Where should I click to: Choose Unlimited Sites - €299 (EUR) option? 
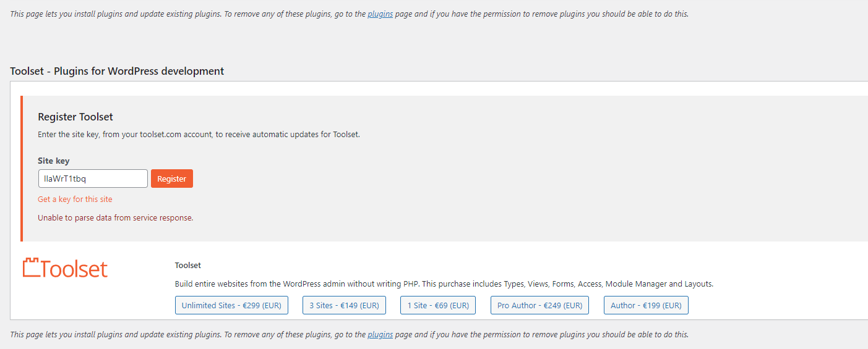[x=231, y=305]
